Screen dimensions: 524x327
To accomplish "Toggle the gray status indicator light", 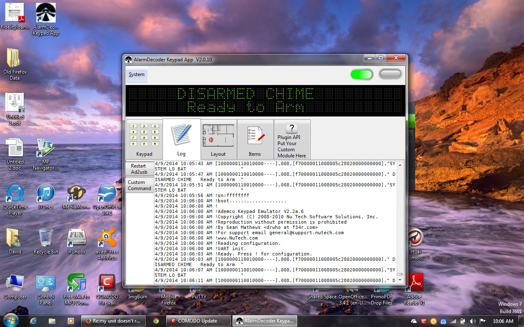I will 390,74.
